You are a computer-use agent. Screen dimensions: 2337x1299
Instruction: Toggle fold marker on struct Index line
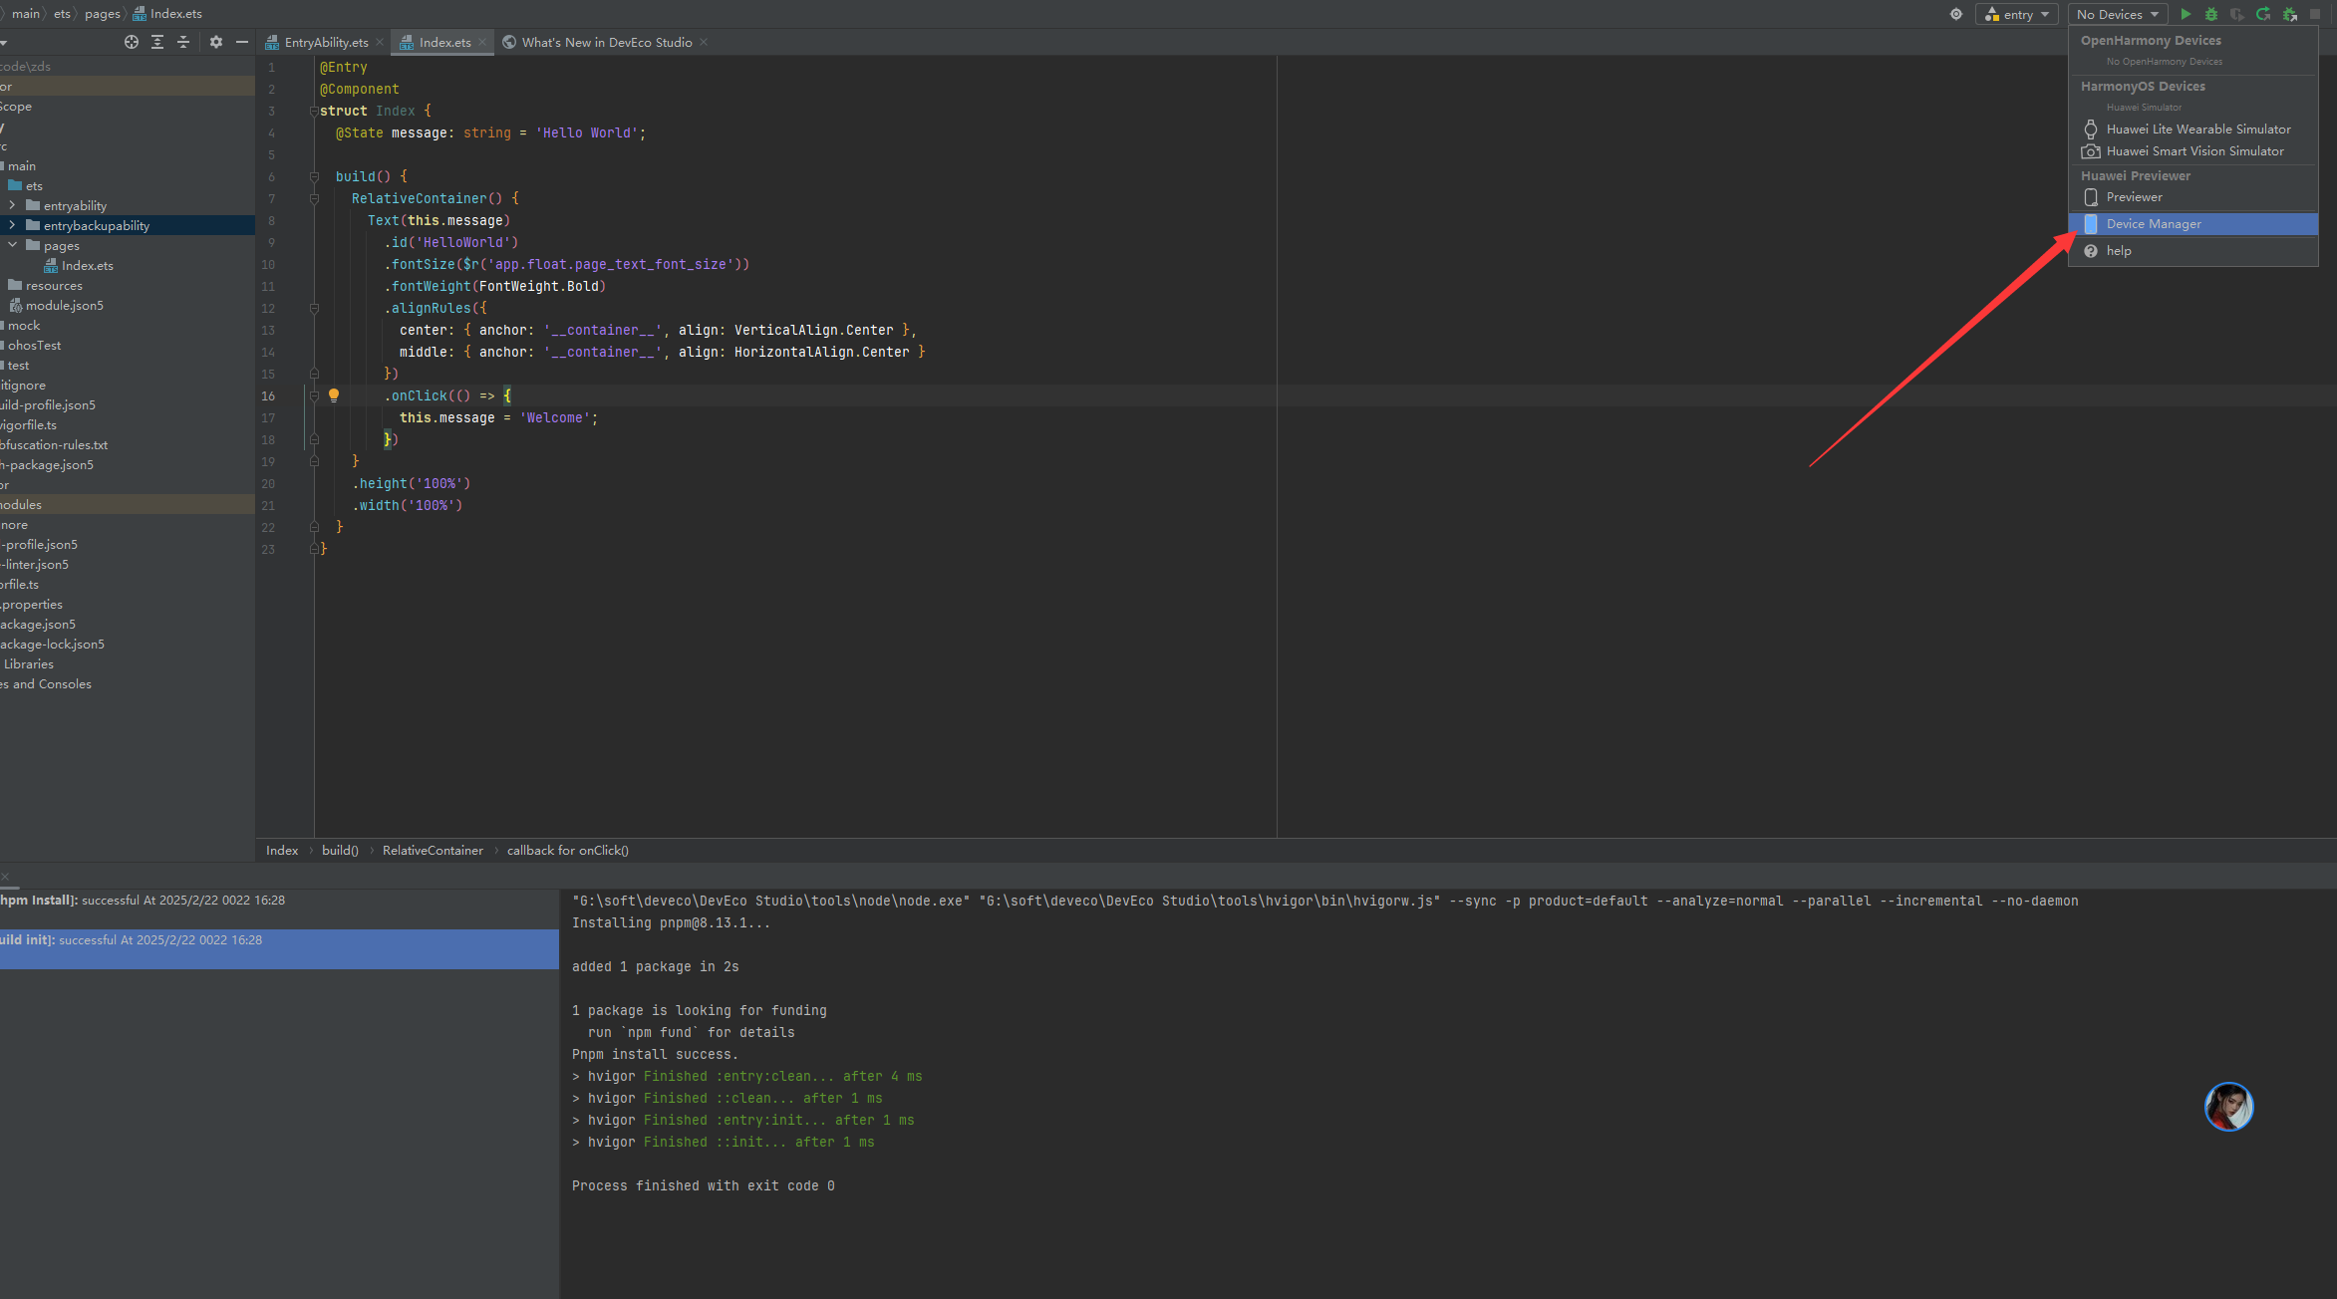pos(314,111)
